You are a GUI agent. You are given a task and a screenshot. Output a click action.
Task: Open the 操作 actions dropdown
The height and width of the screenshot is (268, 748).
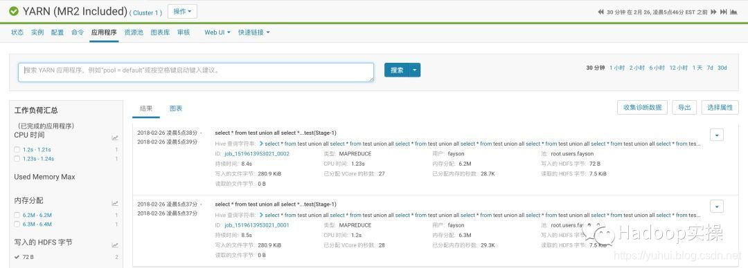tap(182, 12)
